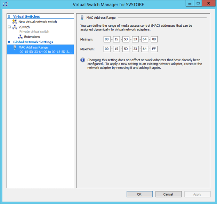Open the Extensions item under vSwitch
Viewport: 217px width, 204px height.
(32, 37)
